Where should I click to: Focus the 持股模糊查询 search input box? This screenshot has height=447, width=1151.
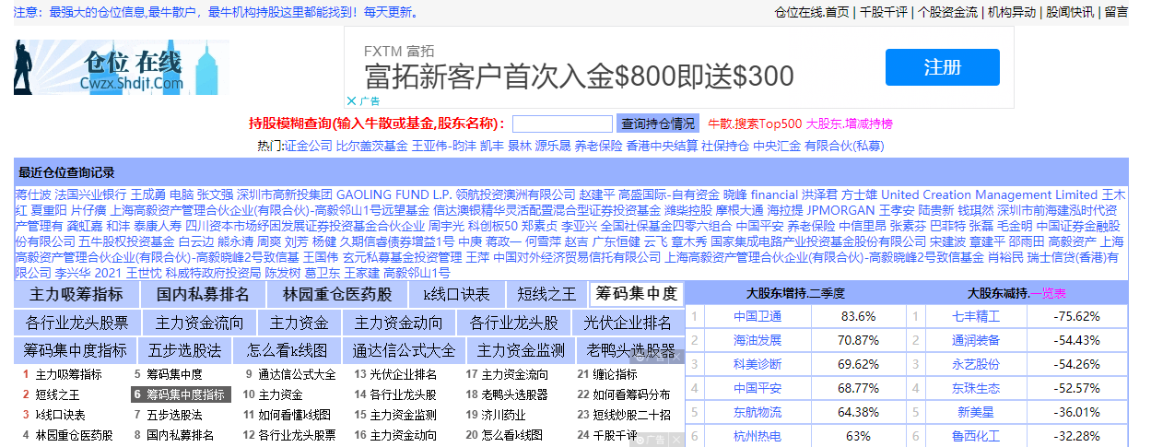562,124
